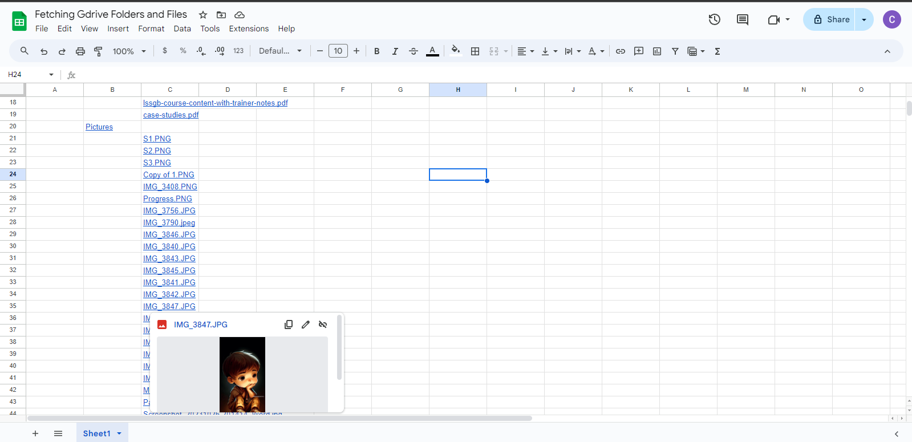The height and width of the screenshot is (442, 912).
Task: Open the account avatar C
Action: 892,19
